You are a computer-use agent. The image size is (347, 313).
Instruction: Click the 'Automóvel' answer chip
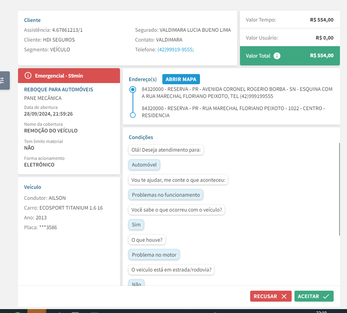(144, 165)
